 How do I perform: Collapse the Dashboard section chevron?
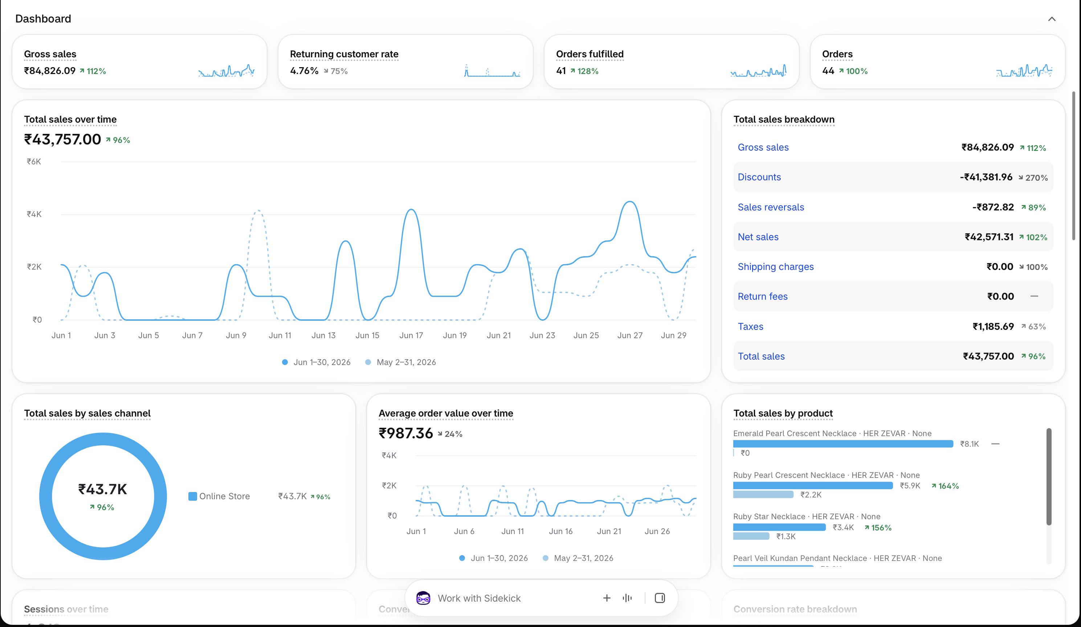pyautogui.click(x=1051, y=19)
